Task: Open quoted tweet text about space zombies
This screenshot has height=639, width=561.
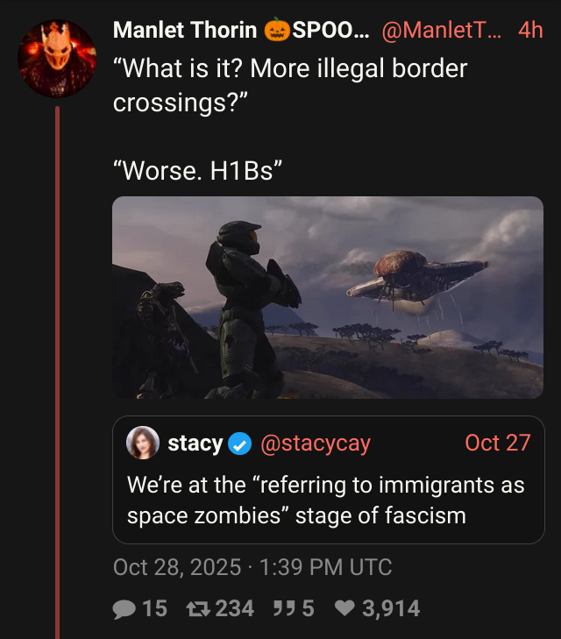Action: [325, 500]
